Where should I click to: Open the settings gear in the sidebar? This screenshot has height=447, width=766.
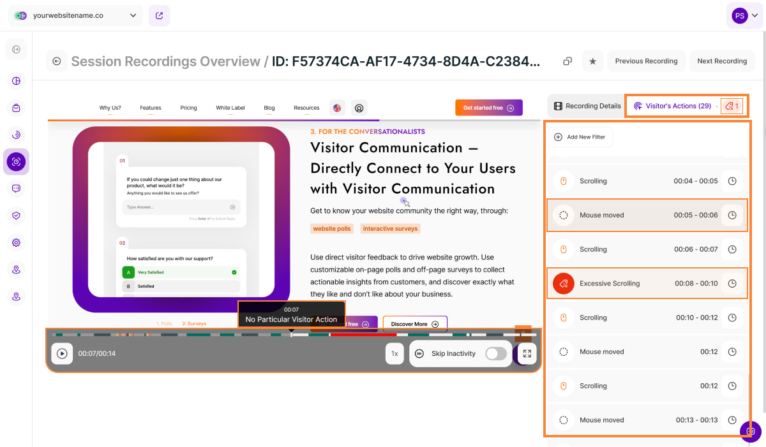click(x=16, y=242)
